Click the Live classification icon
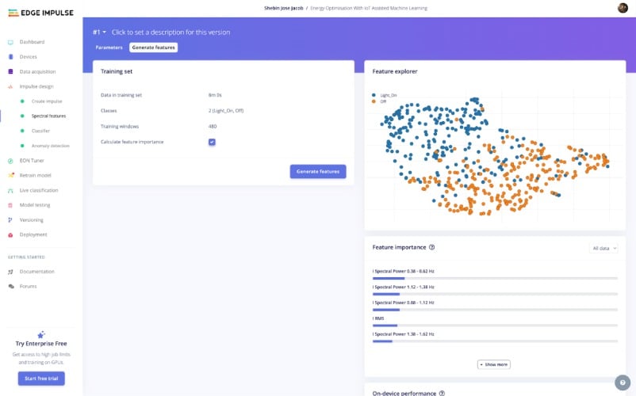This screenshot has height=396, width=636. tap(10, 190)
